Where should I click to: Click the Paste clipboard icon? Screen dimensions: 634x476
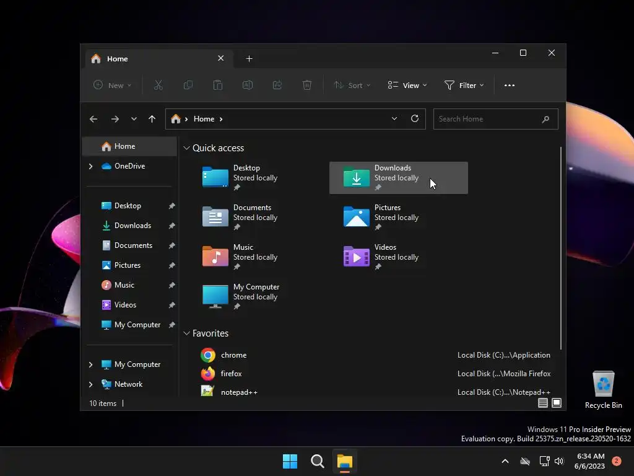(x=217, y=85)
